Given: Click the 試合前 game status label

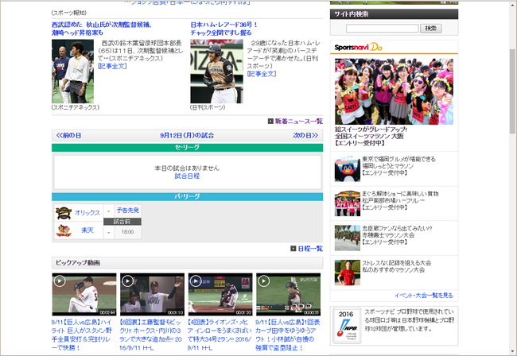Looking at the screenshot, I should click(x=122, y=222).
